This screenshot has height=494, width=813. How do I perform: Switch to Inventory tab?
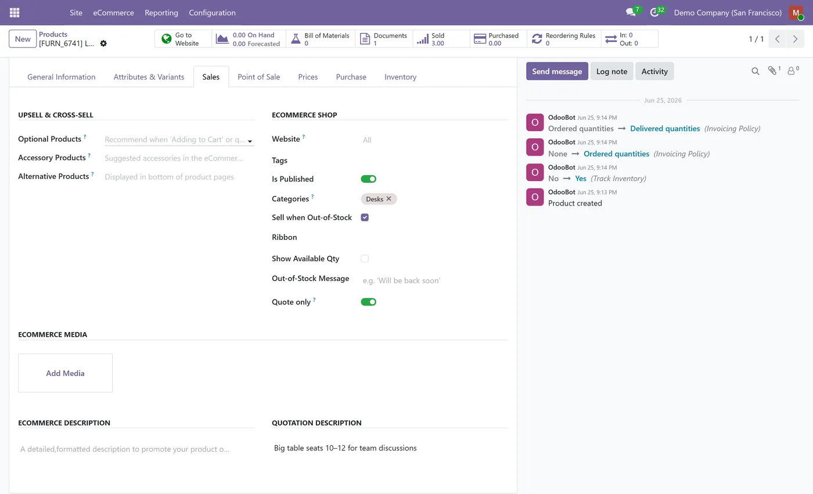[400, 77]
